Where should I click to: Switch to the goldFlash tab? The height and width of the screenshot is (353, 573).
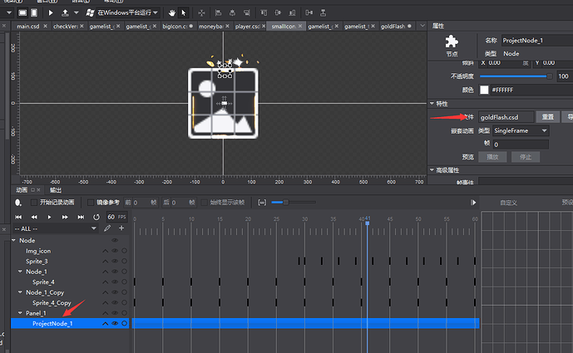coord(393,27)
